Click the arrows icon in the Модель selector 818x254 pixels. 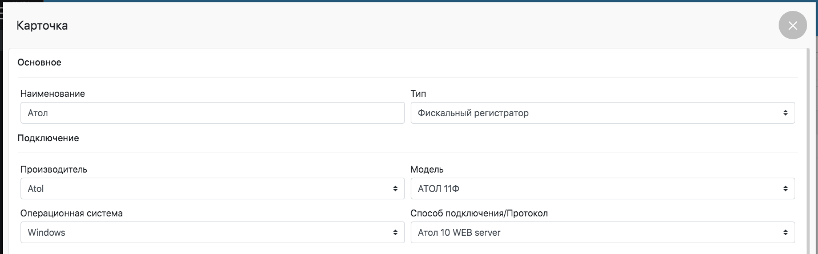click(785, 189)
